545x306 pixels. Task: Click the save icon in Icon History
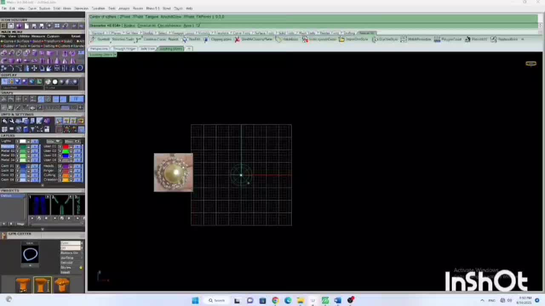pos(34,26)
